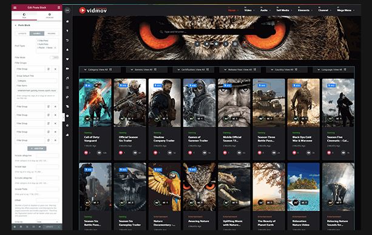Click the thumbs-up icon in the sidebar
372x235 pixels.
[67, 134]
